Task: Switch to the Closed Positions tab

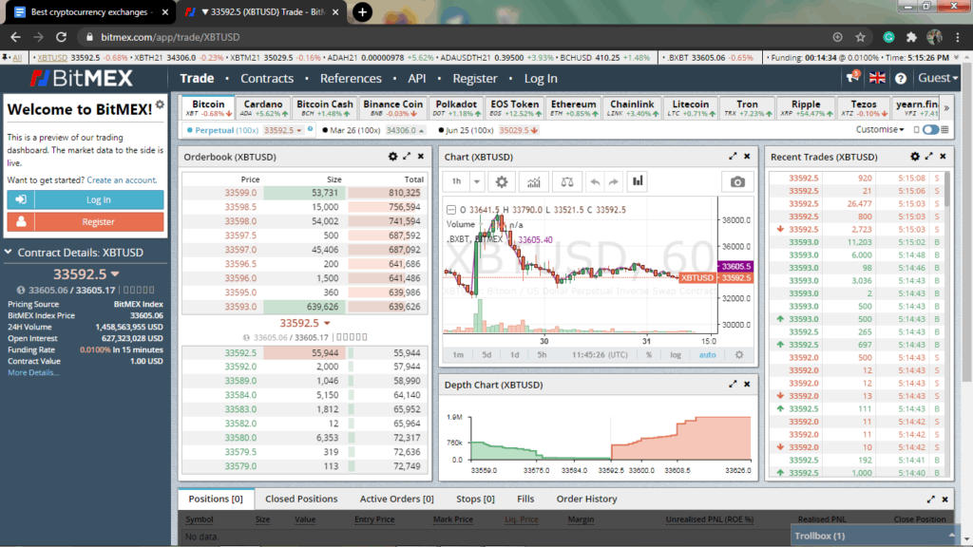Action: tap(301, 499)
